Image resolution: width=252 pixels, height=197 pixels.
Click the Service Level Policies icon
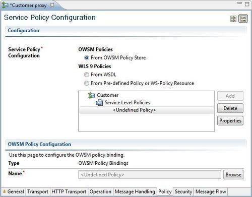pos(99,102)
